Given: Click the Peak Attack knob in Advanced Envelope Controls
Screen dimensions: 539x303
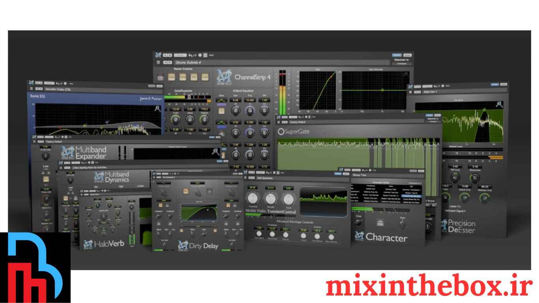Looking at the screenshot, I should 259,234.
